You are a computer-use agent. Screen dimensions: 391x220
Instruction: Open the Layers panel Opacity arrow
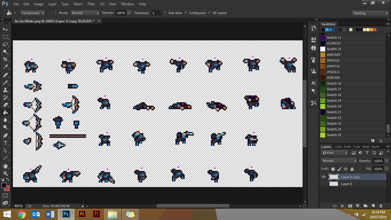387,161
